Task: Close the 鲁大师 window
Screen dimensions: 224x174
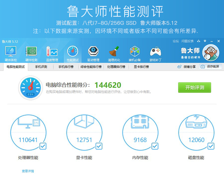Action: (x=219, y=41)
